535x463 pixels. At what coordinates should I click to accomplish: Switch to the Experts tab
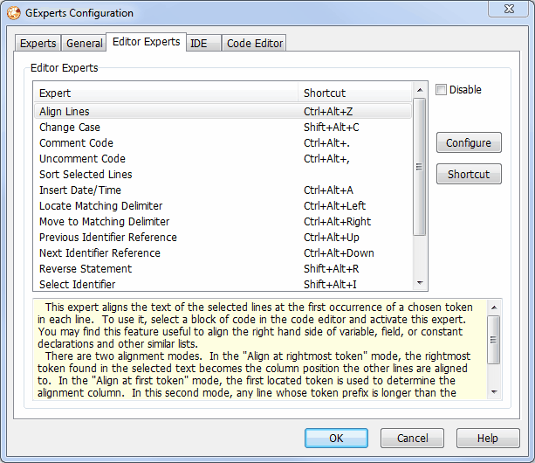click(x=38, y=43)
